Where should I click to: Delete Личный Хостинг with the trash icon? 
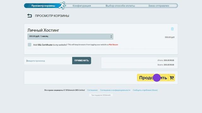click(172, 29)
